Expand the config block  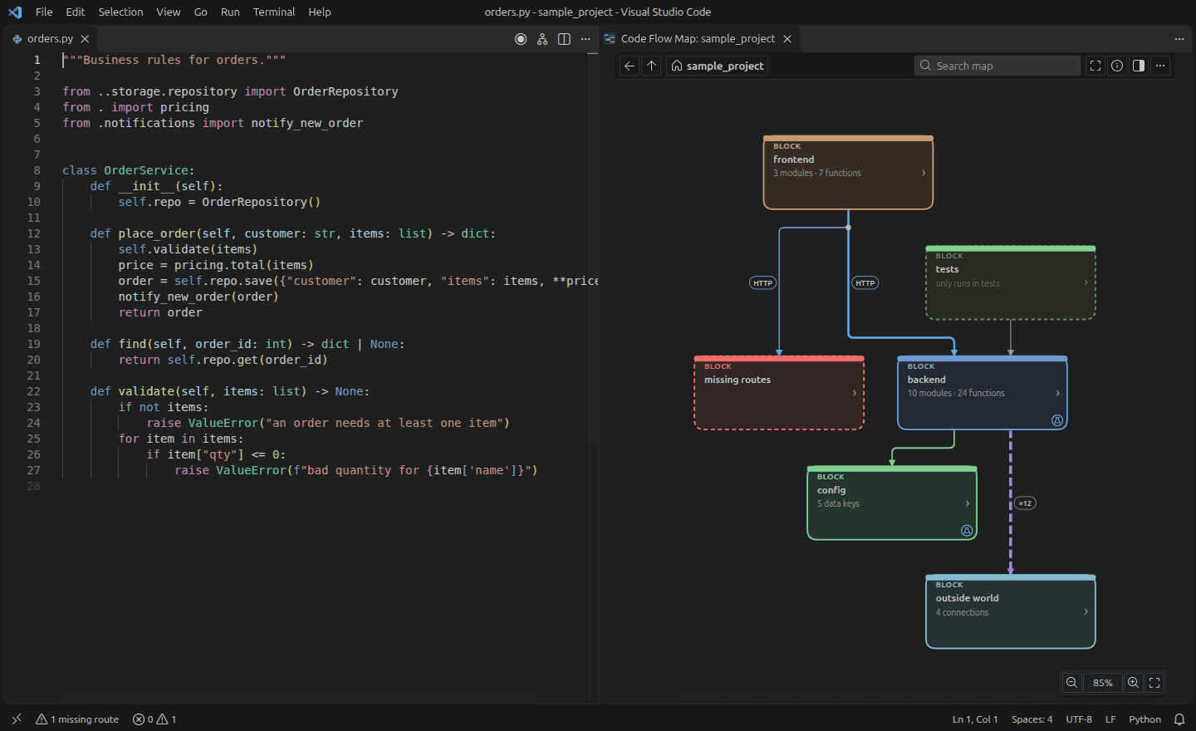pyautogui.click(x=967, y=503)
